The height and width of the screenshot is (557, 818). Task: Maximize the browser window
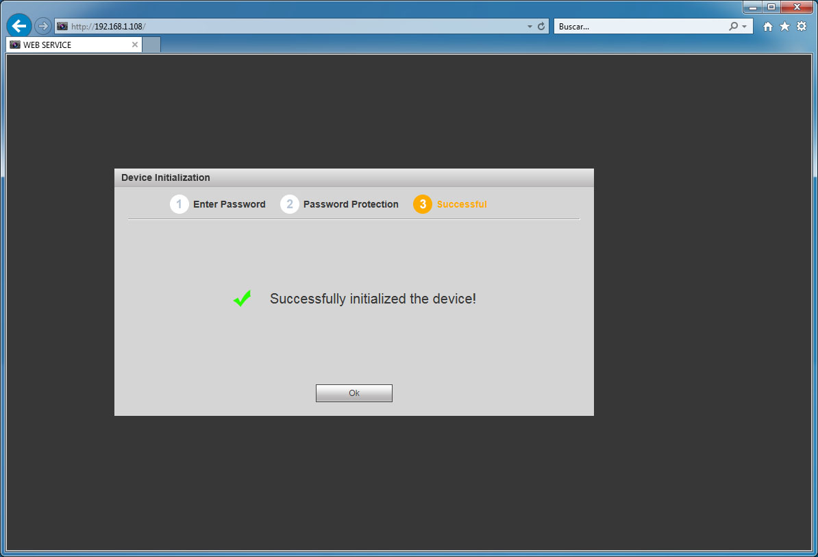771,8
